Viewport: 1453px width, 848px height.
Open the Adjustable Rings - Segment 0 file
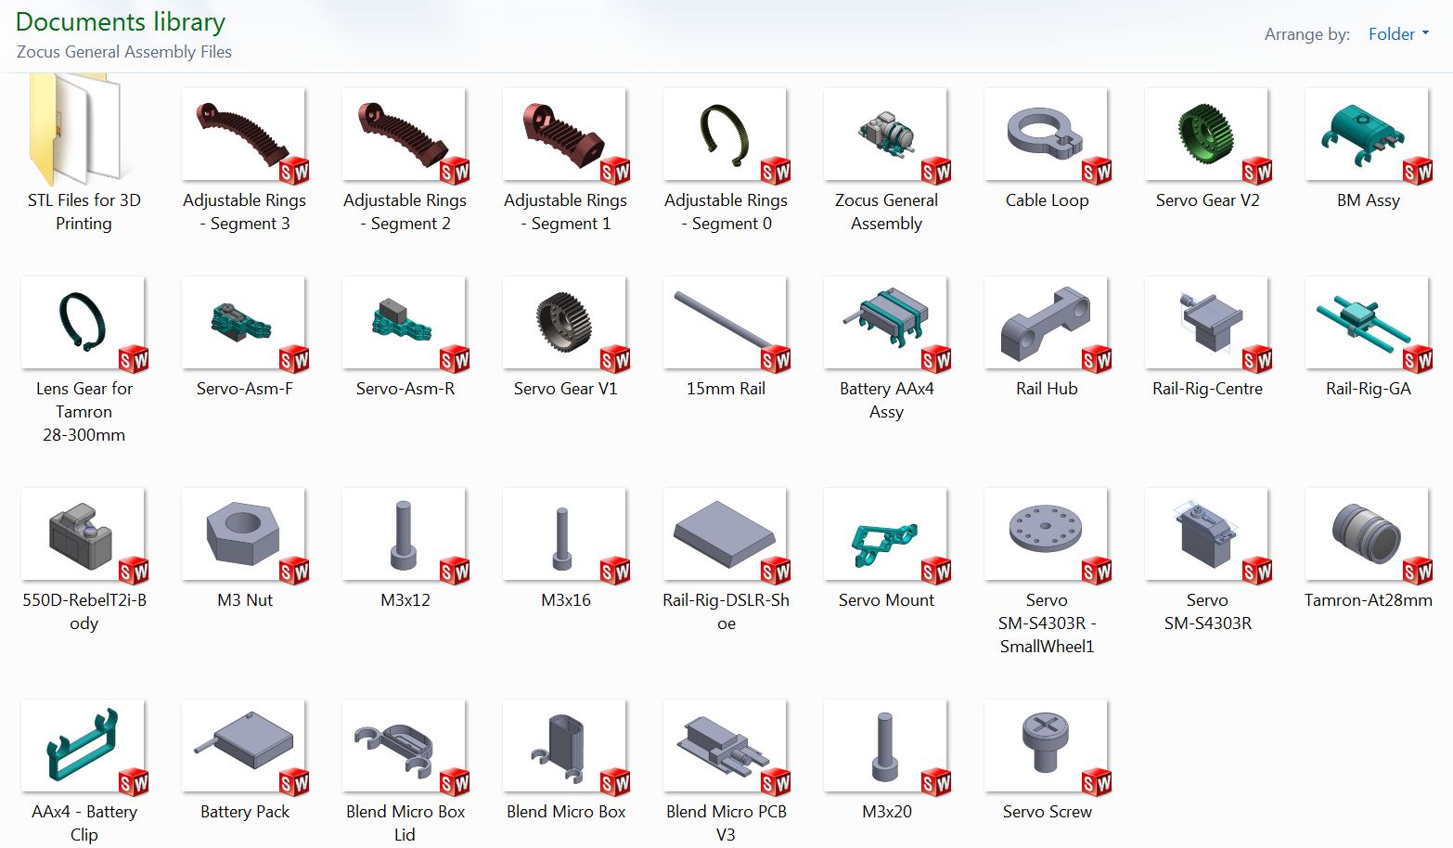coord(725,136)
